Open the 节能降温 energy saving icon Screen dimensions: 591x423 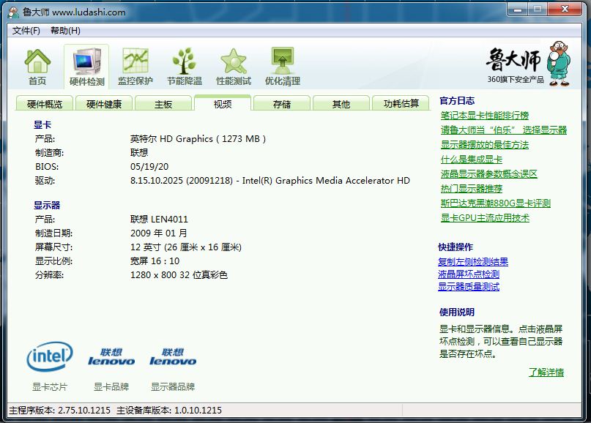tap(185, 67)
